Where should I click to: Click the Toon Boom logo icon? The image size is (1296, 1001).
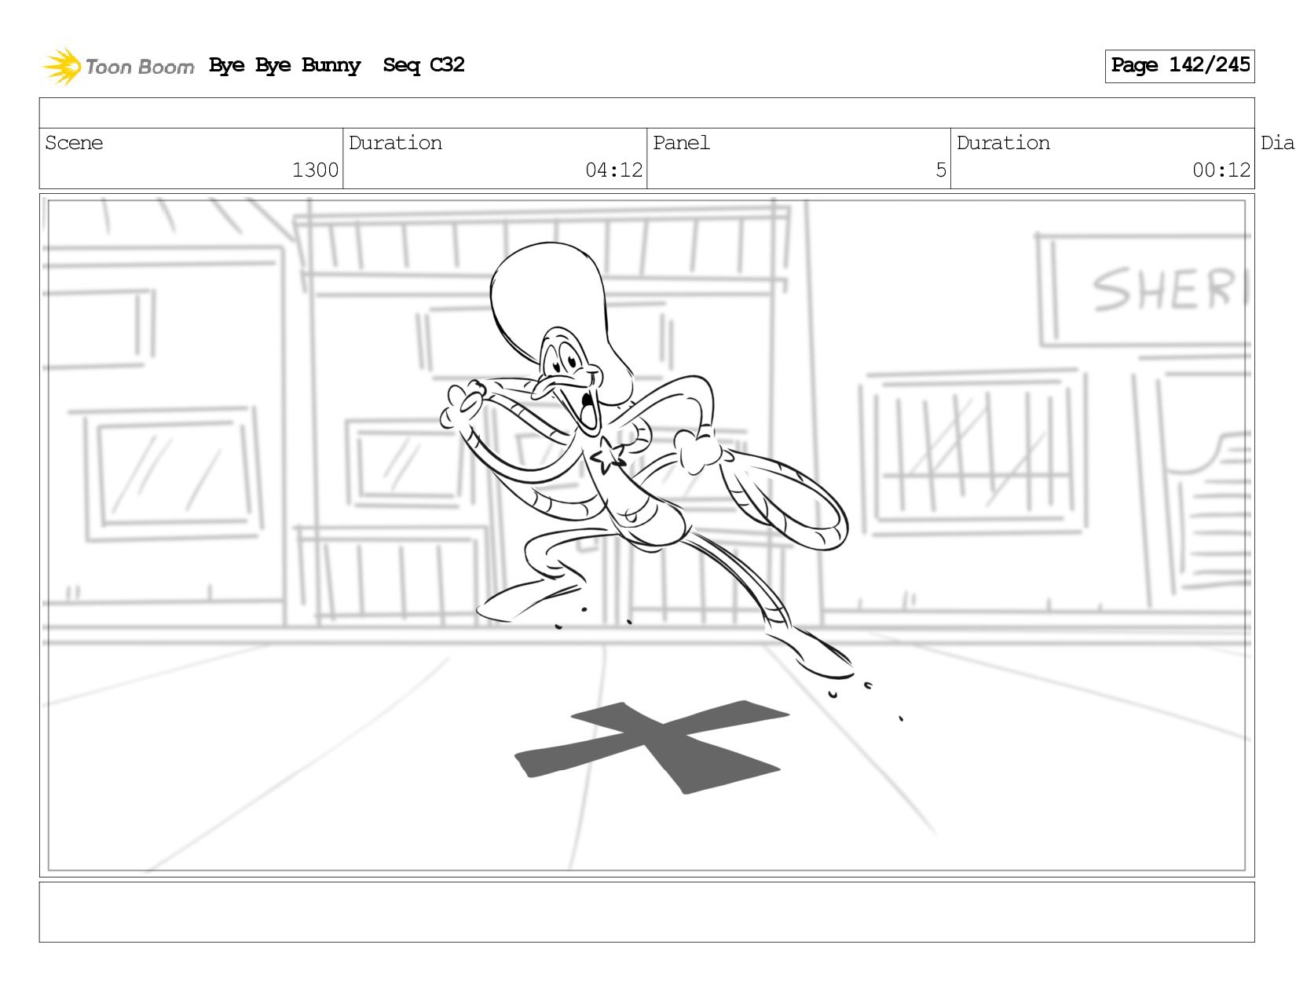coord(61,66)
